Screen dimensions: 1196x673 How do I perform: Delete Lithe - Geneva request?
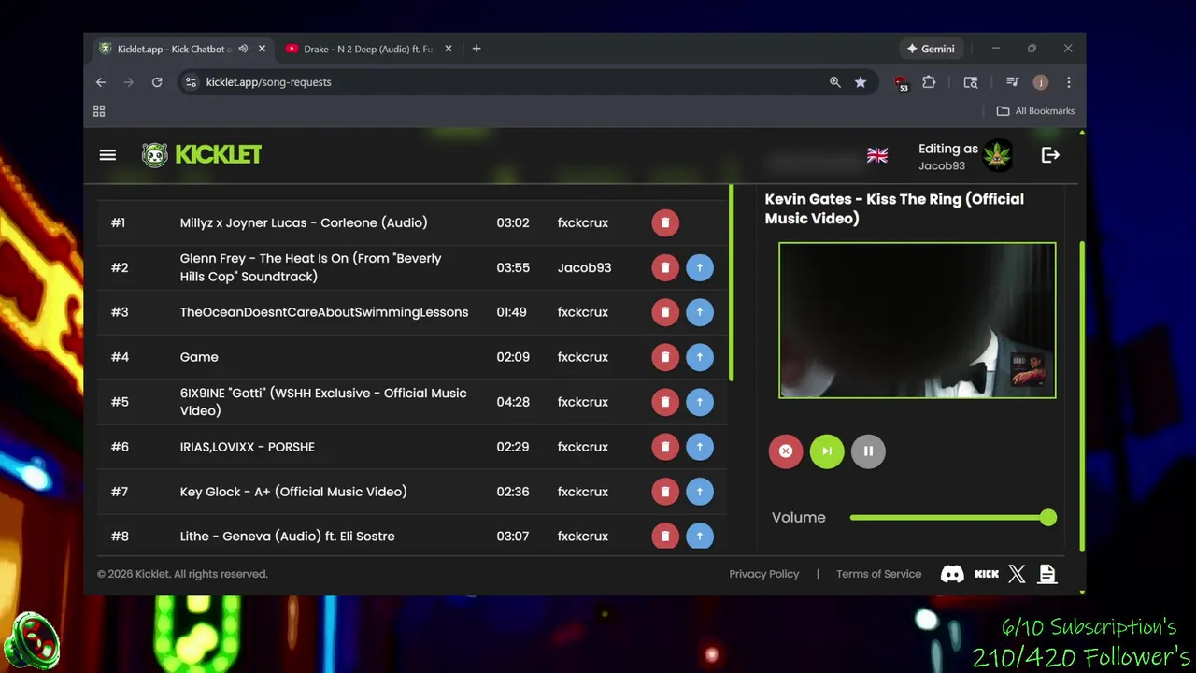point(665,536)
